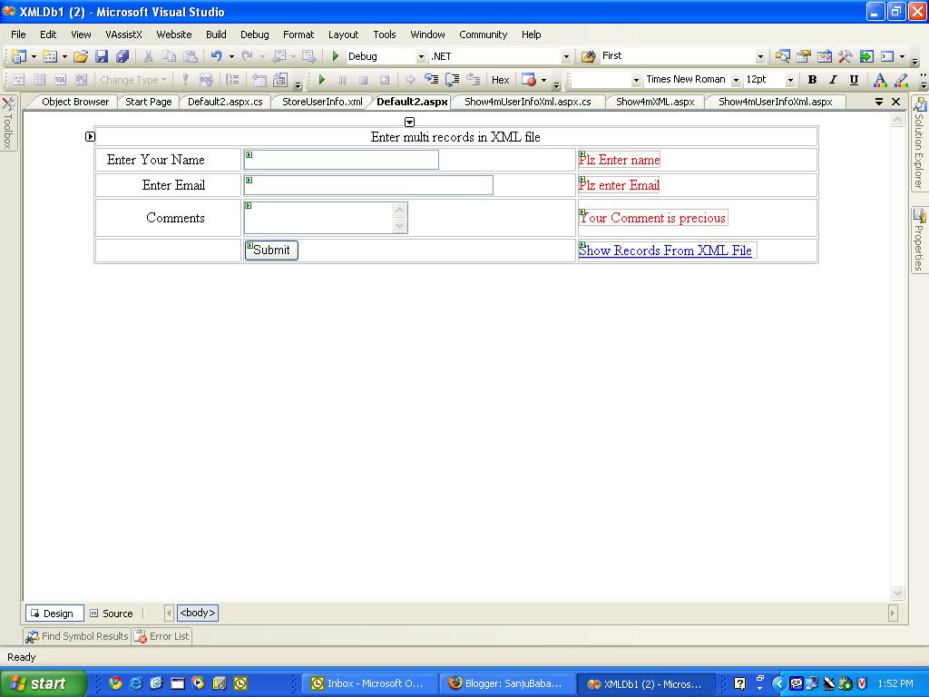The width and height of the screenshot is (929, 697).
Task: Select the Comments textarea
Action: tap(326, 218)
